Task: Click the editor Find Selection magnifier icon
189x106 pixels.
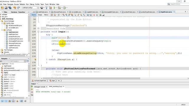Action: tap(63, 15)
